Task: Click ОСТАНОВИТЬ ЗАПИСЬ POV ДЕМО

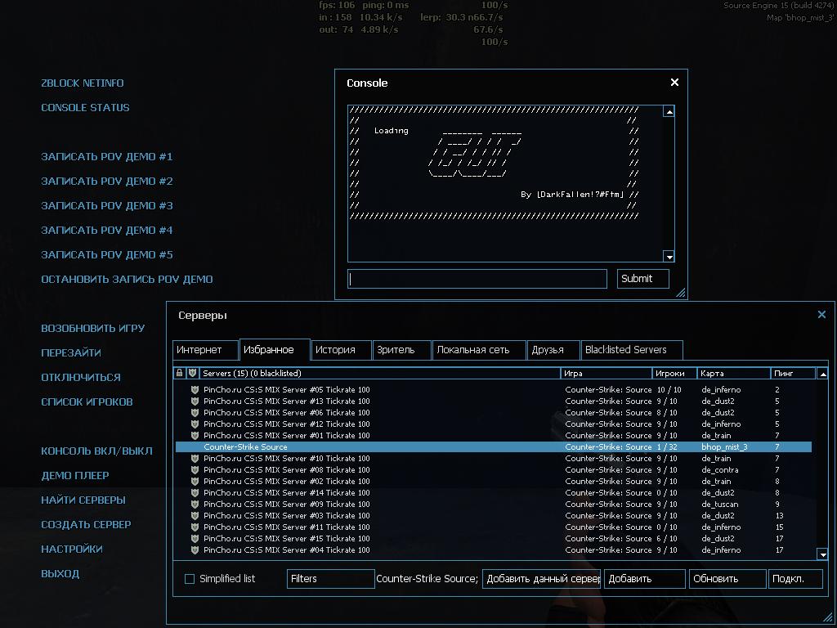Action: (x=127, y=280)
